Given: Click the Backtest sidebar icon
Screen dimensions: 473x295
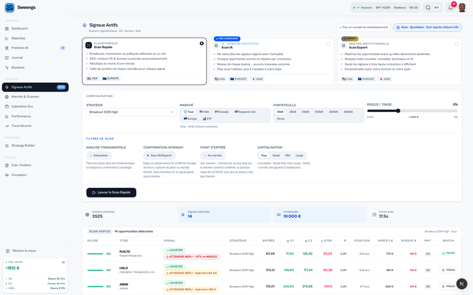Looking at the screenshot, I should pos(7,68).
